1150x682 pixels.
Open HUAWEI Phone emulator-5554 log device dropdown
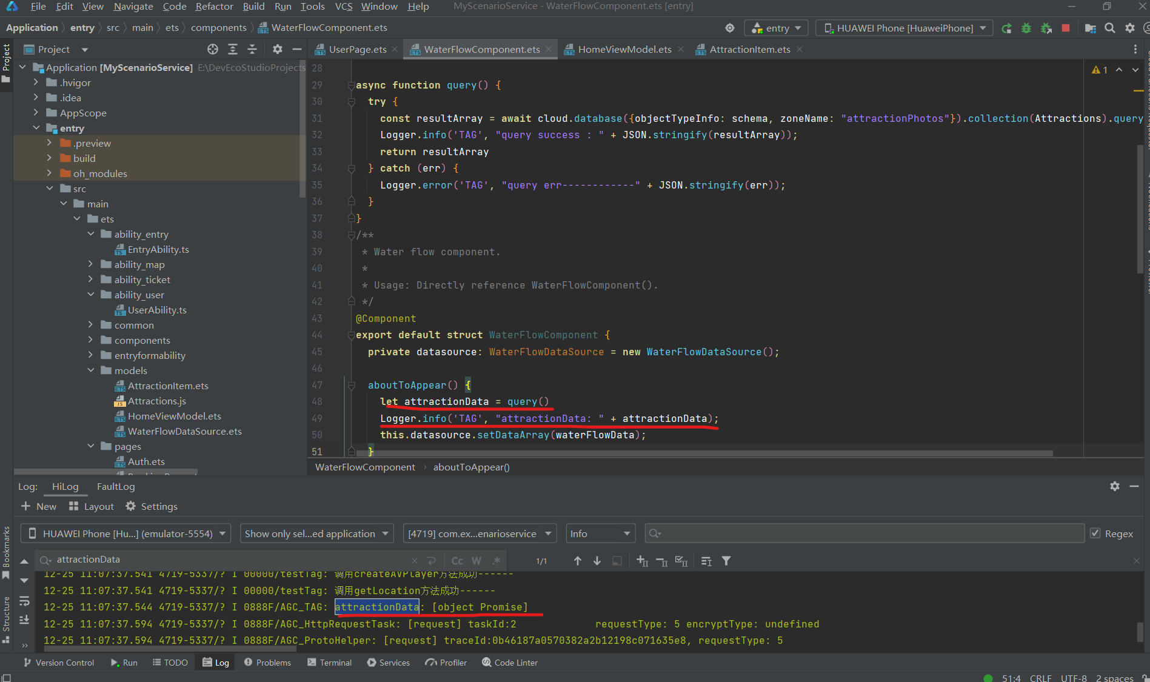[x=126, y=533]
